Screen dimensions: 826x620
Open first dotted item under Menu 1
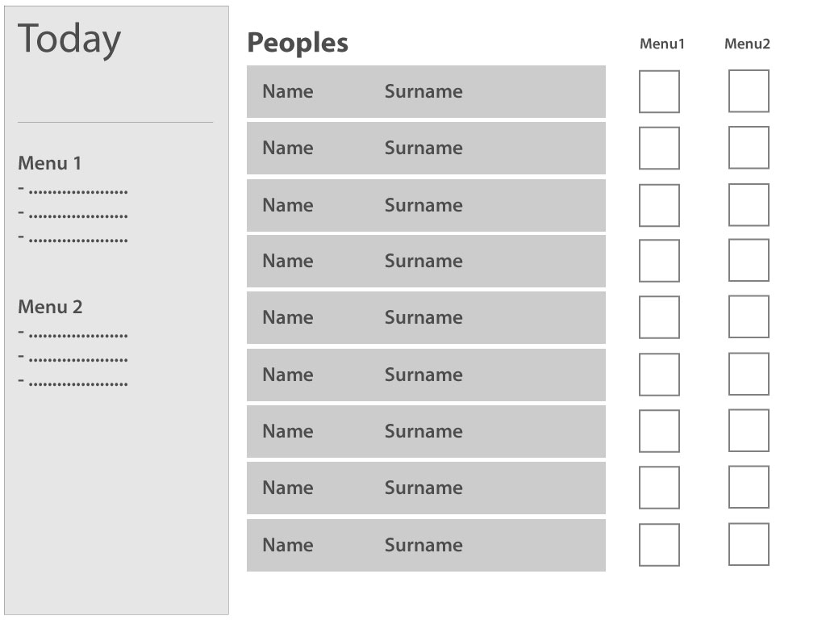pyautogui.click(x=73, y=191)
